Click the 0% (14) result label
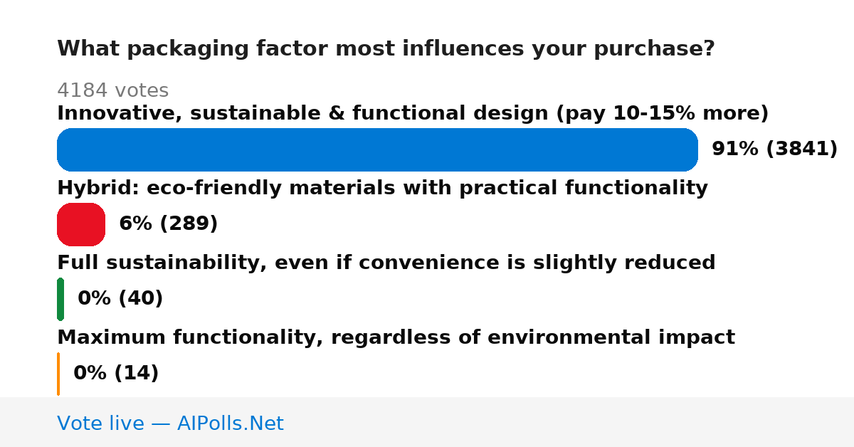 116,373
